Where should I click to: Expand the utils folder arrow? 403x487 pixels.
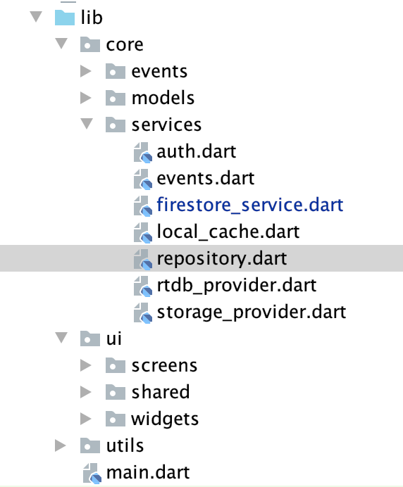(x=60, y=445)
